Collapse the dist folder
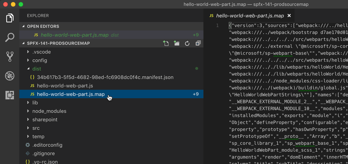 28,69
